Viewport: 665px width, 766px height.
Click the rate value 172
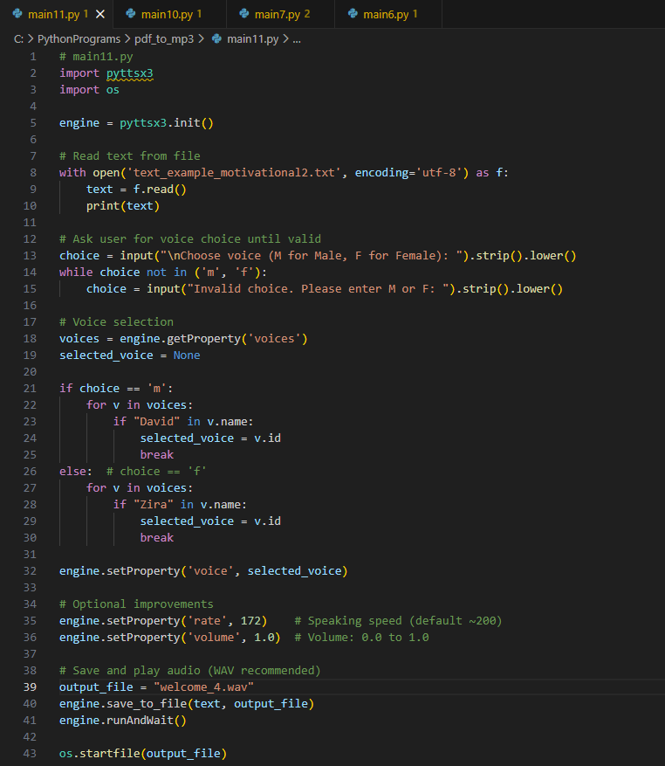click(250, 620)
